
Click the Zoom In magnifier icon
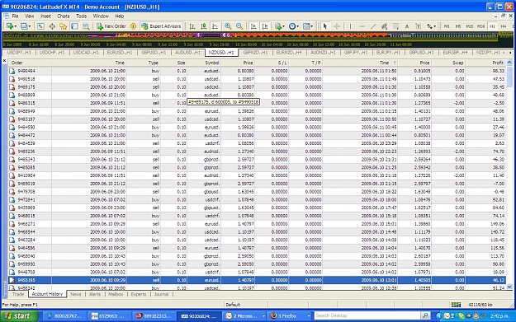(x=228, y=26)
